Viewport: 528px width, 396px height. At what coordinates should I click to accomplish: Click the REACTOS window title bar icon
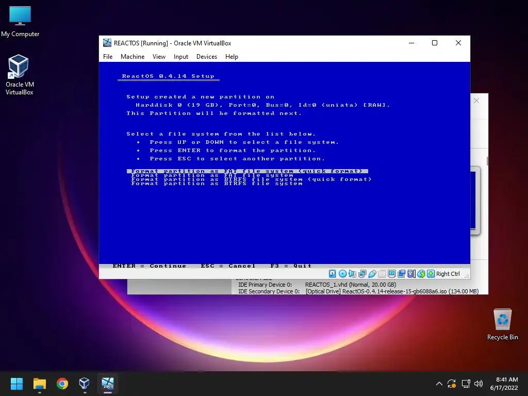(x=107, y=43)
